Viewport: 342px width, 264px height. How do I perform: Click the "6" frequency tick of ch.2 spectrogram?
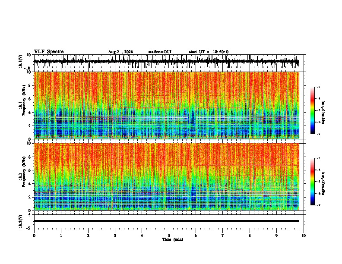pyautogui.click(x=30, y=170)
